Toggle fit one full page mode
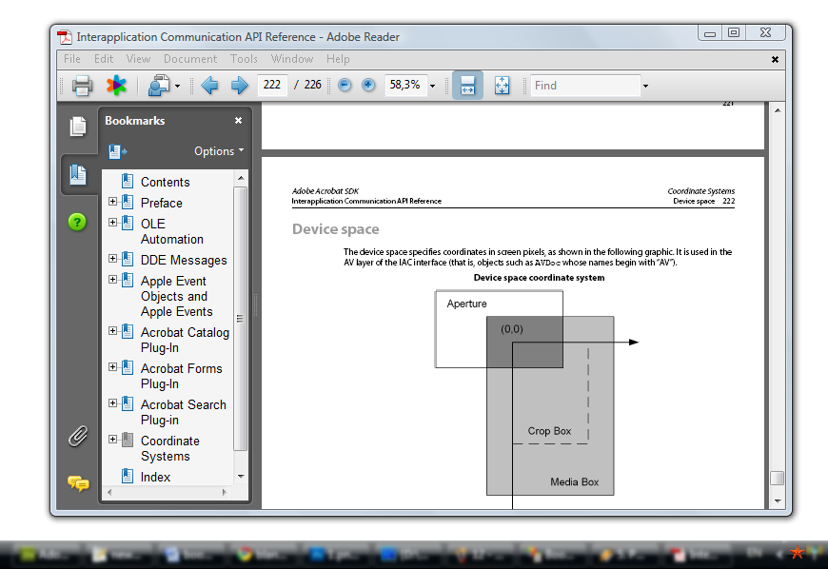This screenshot has height=569, width=828. 502,85
